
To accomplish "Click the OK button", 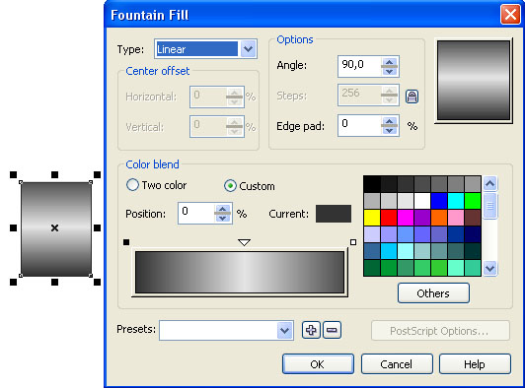I will (x=318, y=364).
